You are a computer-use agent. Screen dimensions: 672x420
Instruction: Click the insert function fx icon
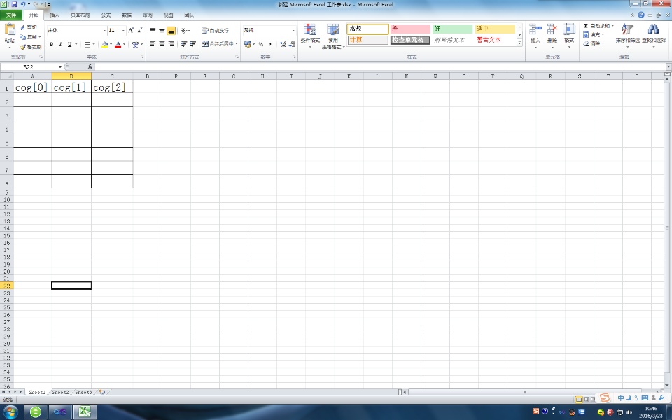click(90, 67)
